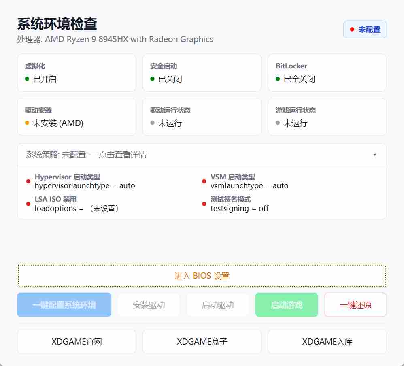Click the 安装驱动 button
This screenshot has height=366, width=404.
[x=149, y=305]
